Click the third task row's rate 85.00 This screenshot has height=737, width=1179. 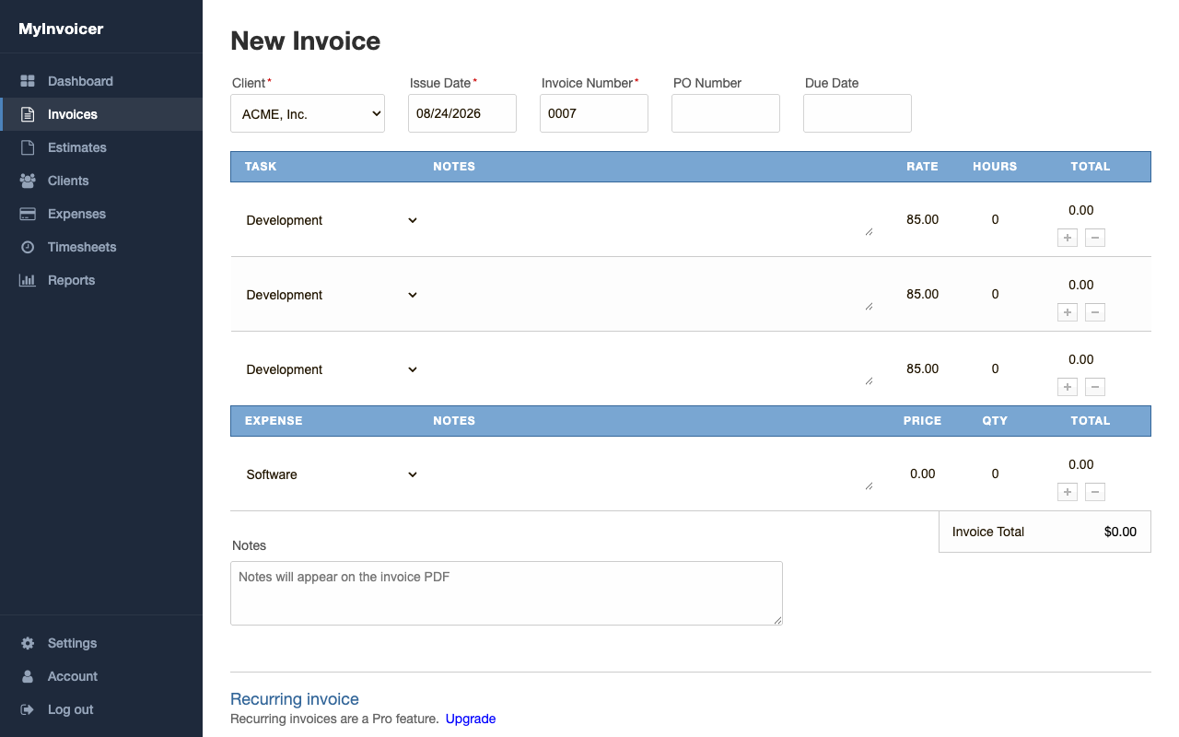tap(922, 368)
